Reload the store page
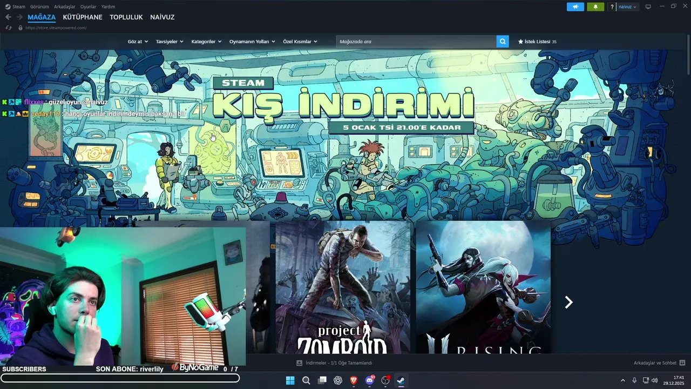 [8, 28]
